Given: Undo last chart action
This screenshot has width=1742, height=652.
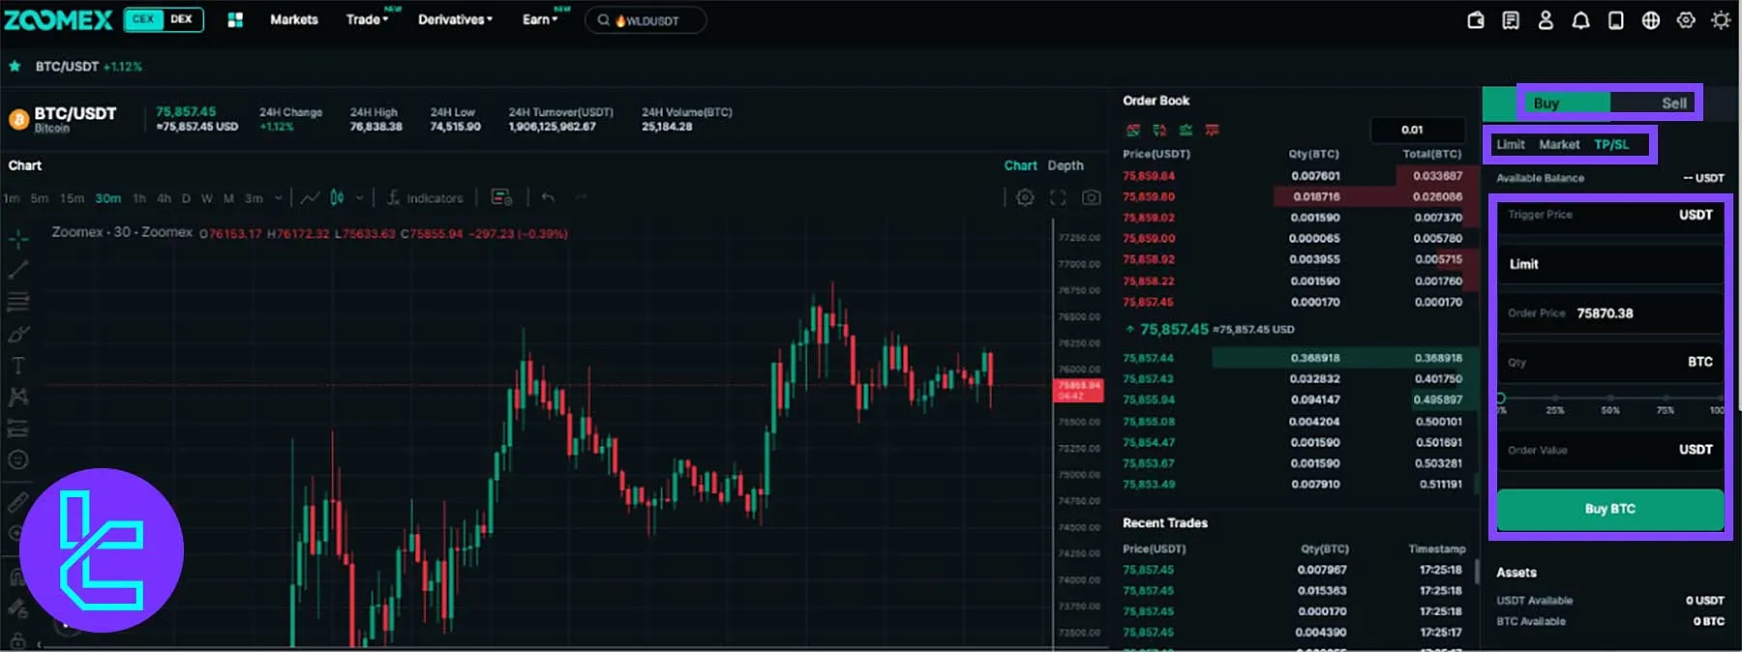Looking at the screenshot, I should [x=549, y=197].
